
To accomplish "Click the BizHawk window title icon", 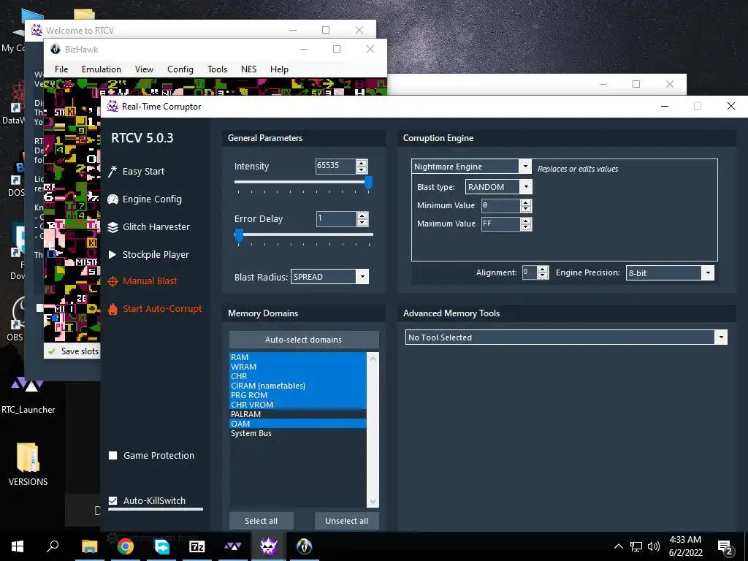I will 56,49.
